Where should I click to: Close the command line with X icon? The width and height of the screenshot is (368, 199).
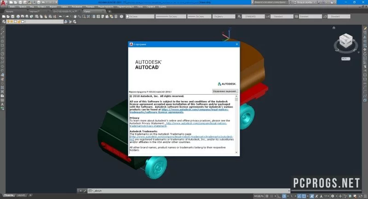pyautogui.click(x=80, y=191)
